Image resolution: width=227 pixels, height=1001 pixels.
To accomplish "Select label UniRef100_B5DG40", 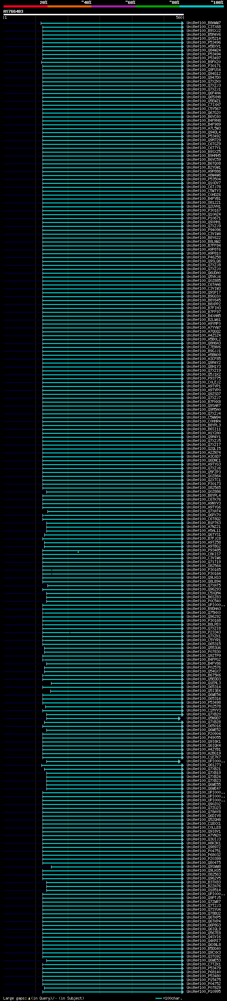I will pos(204,948).
